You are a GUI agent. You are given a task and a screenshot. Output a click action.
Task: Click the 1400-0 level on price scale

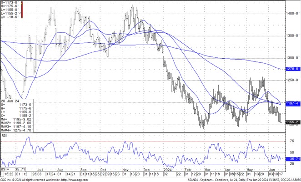[x=291, y=14]
